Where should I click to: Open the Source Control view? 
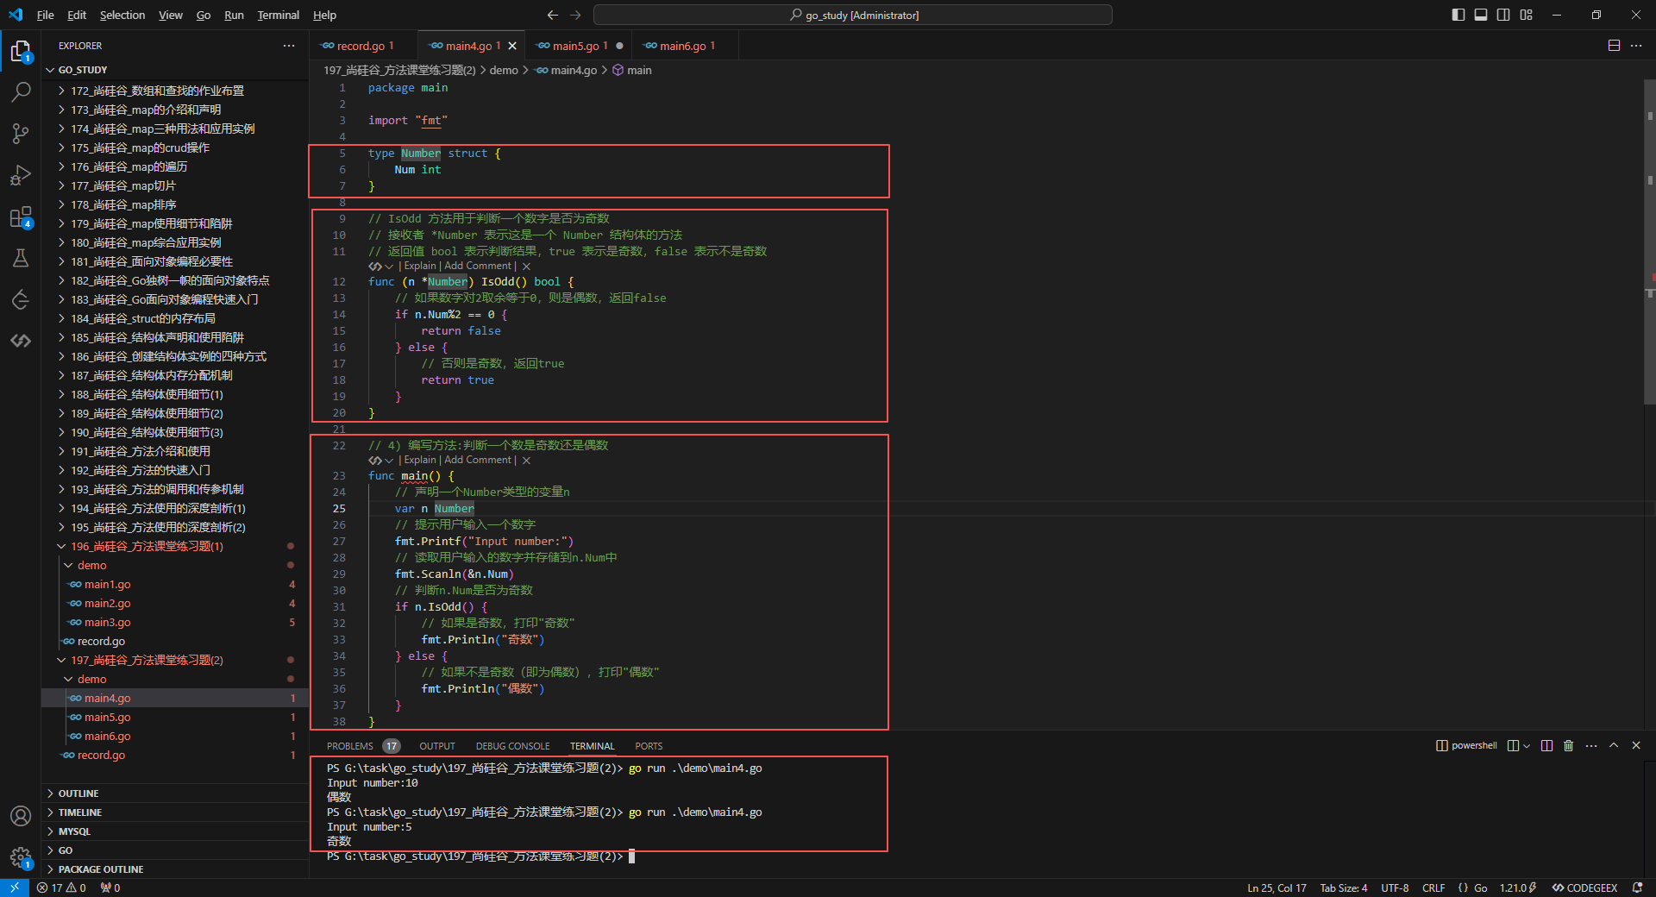click(21, 134)
